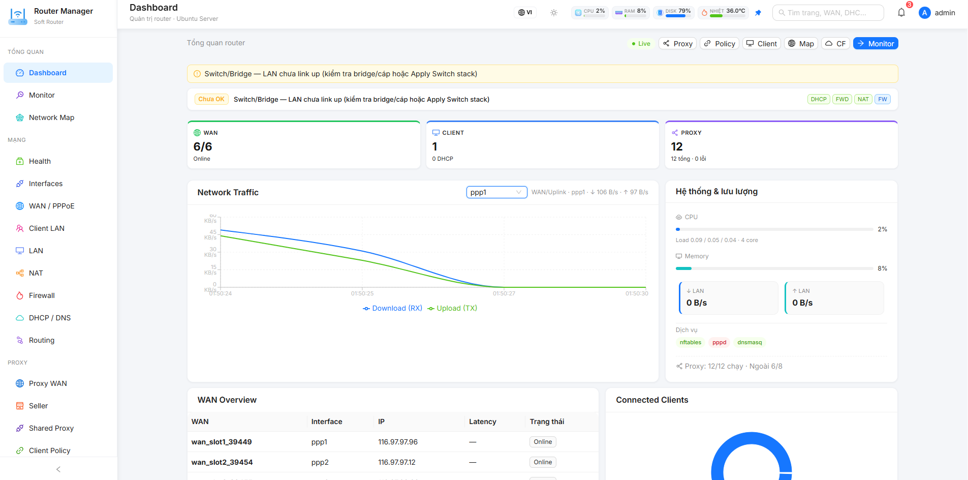Click the Proxy quick button
The height and width of the screenshot is (480, 968).
pyautogui.click(x=678, y=44)
